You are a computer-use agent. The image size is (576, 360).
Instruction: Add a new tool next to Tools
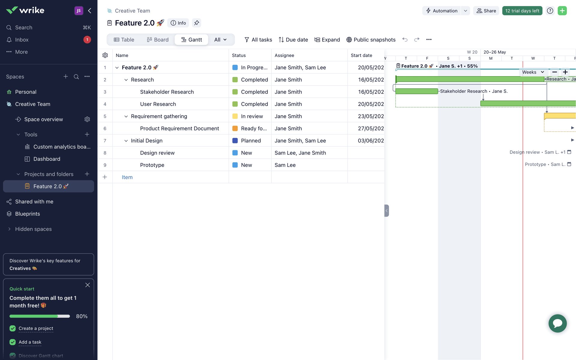[x=87, y=134]
